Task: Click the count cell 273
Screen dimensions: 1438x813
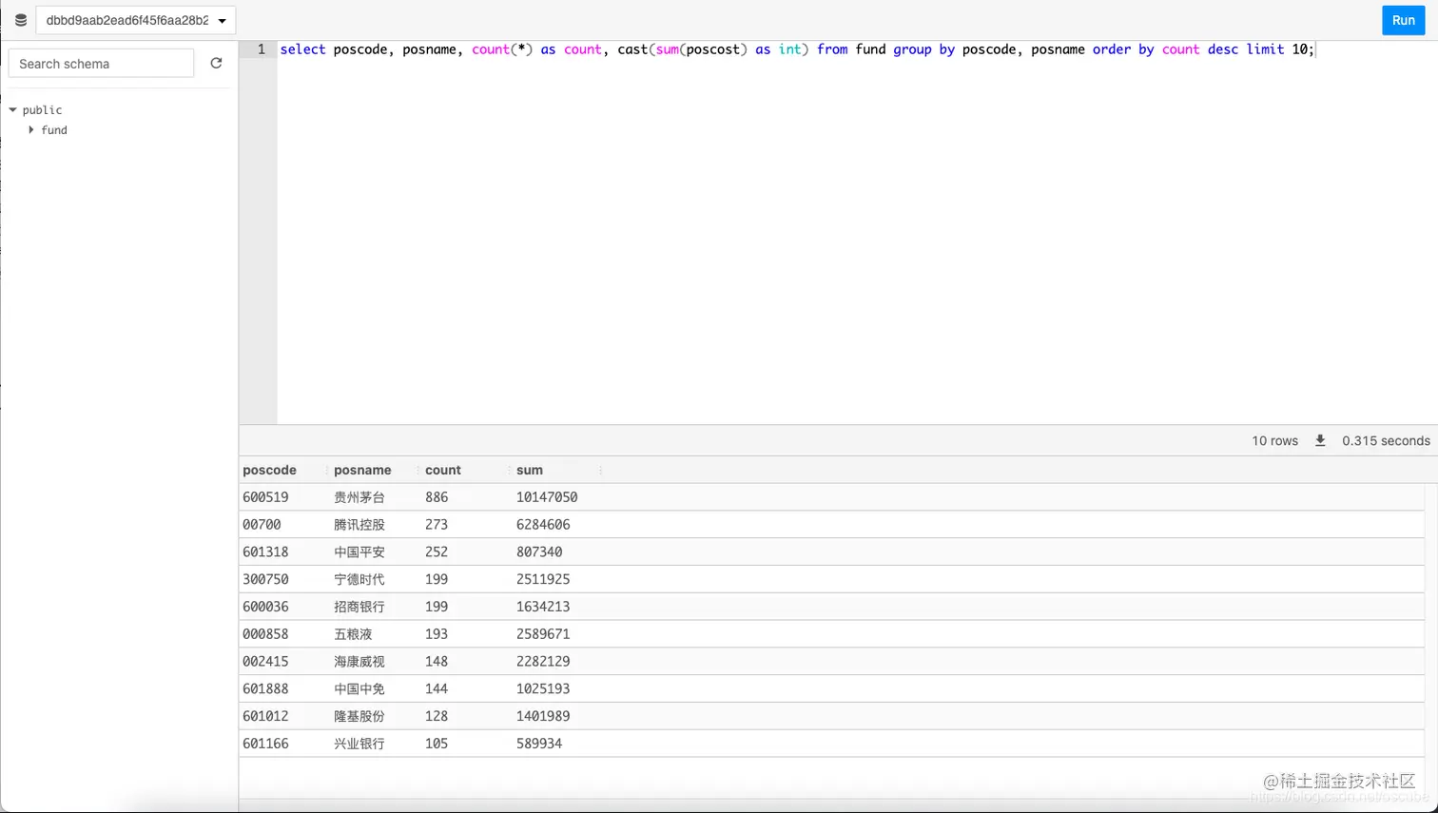Action: (x=437, y=525)
